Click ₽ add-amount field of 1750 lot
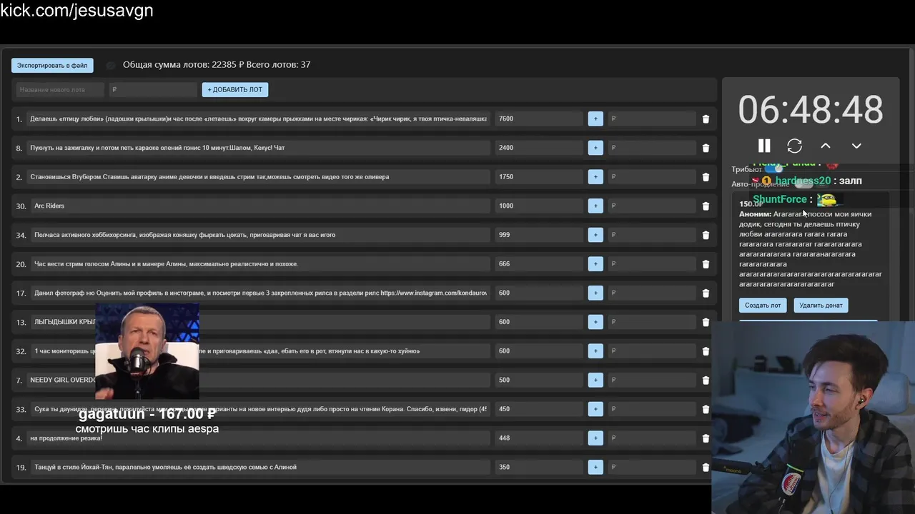The image size is (915, 514). click(651, 176)
